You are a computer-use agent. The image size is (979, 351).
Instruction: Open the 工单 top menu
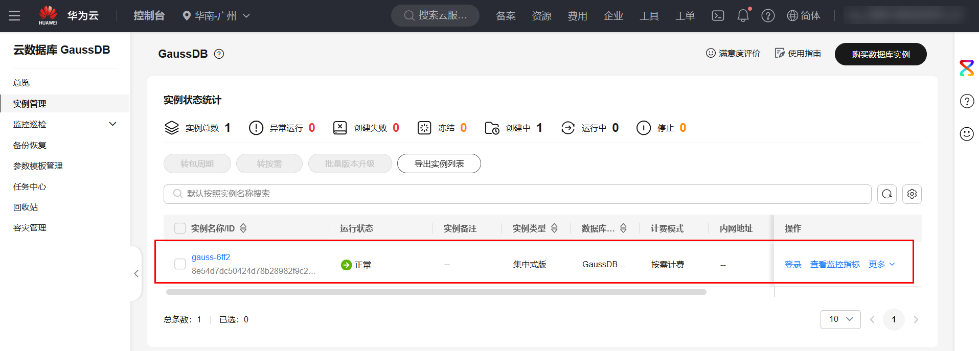tap(685, 16)
